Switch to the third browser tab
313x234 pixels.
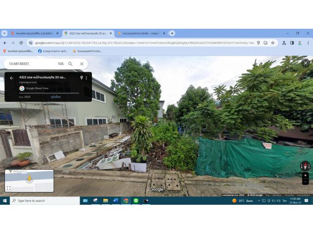click(x=141, y=34)
